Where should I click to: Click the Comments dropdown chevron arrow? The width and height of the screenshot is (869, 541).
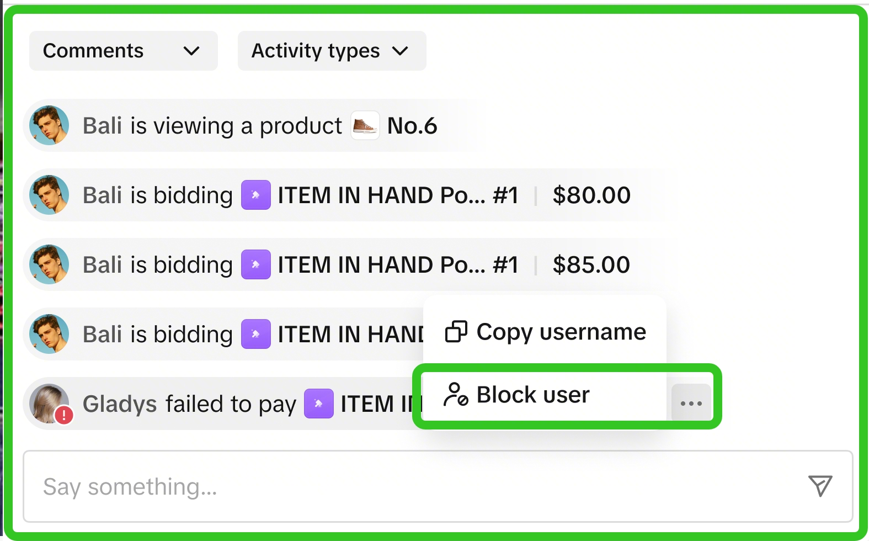[191, 51]
